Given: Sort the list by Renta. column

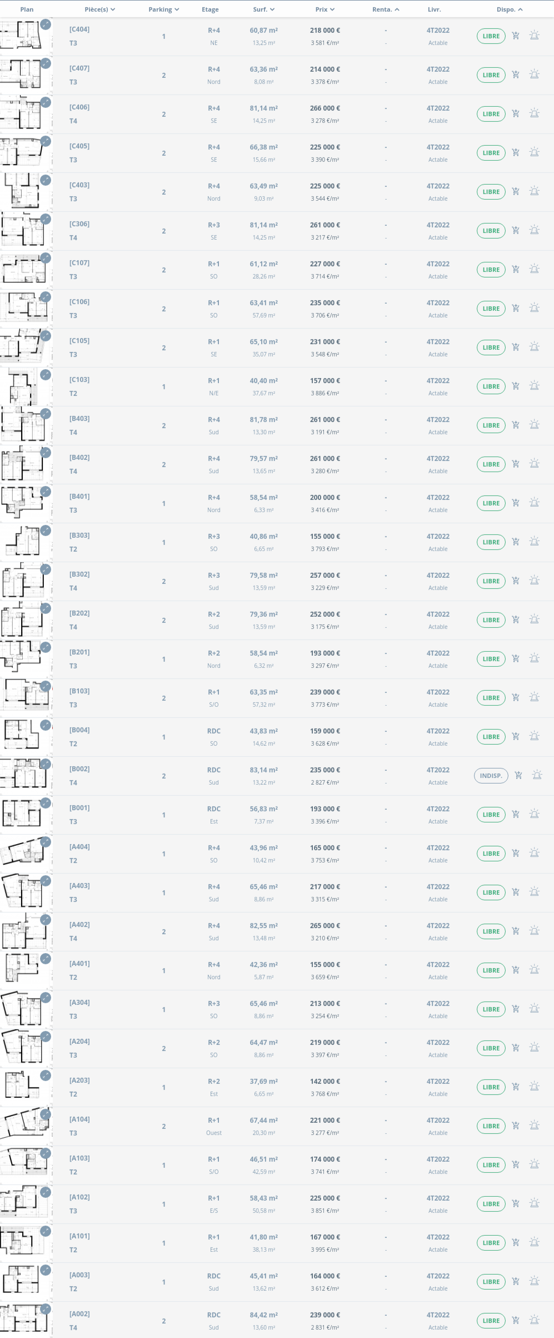Looking at the screenshot, I should [386, 9].
